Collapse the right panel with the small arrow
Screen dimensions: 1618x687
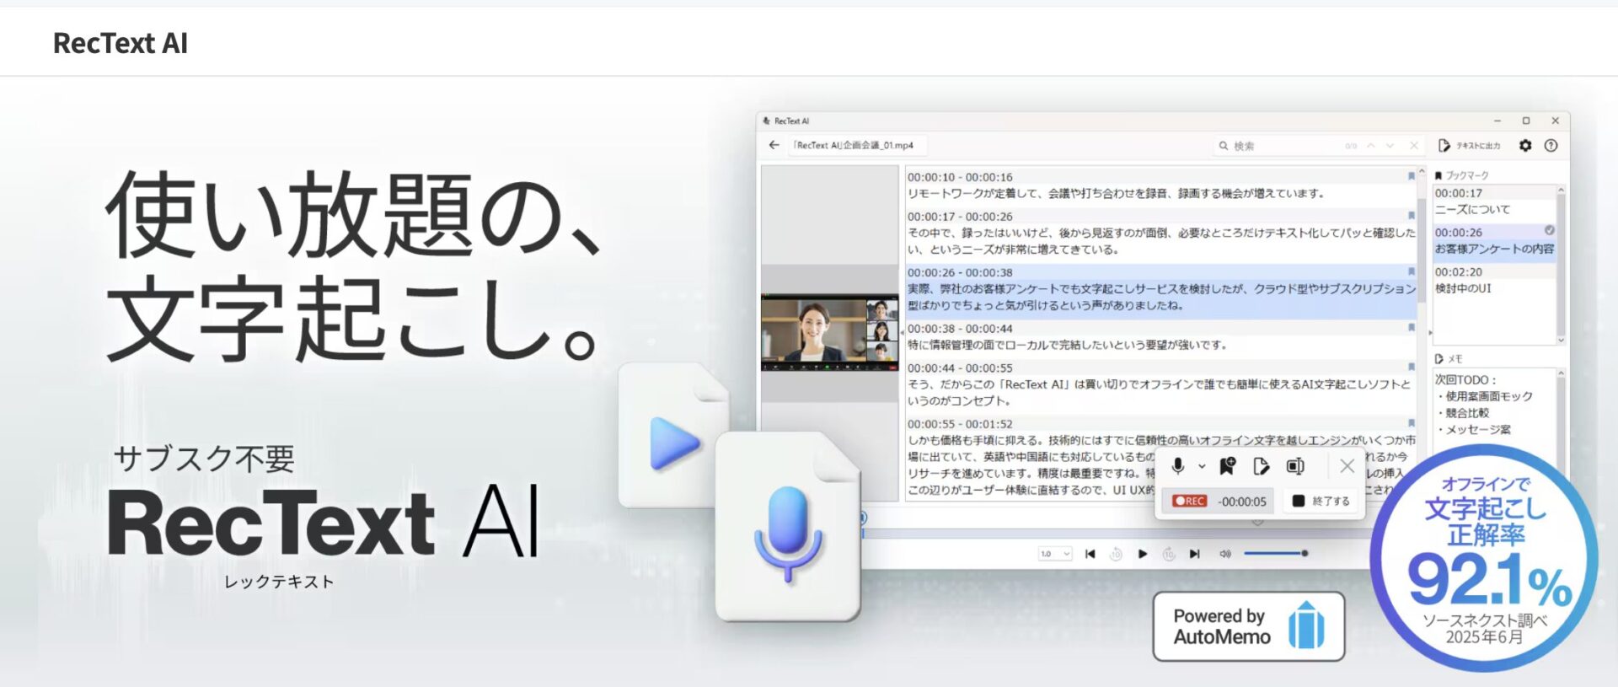point(1430,333)
